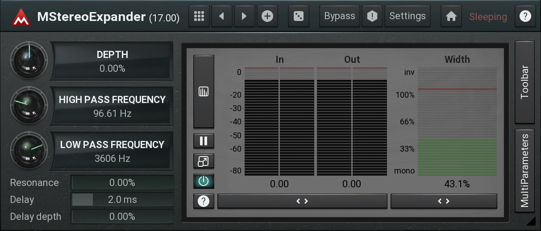The image size is (541, 231).
Task: Click the High Pass Frequency knob
Action: click(29, 106)
